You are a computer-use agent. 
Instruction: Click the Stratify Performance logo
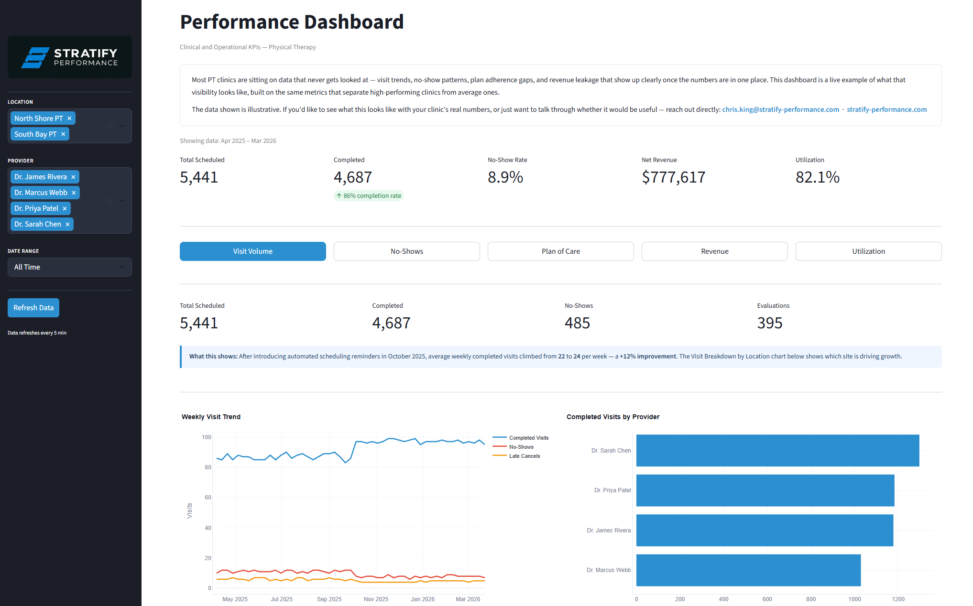click(x=70, y=57)
